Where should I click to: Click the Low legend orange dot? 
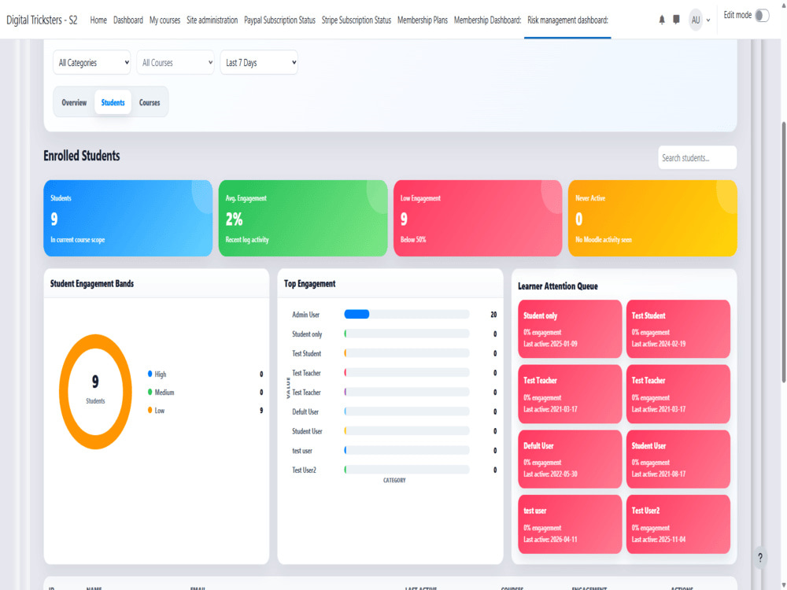150,410
